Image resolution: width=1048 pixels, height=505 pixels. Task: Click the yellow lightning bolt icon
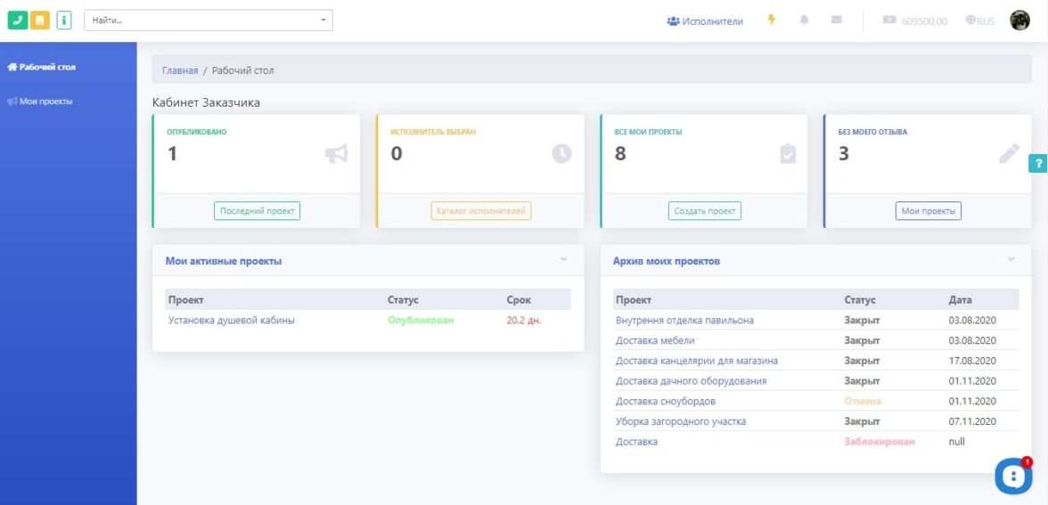tap(772, 20)
